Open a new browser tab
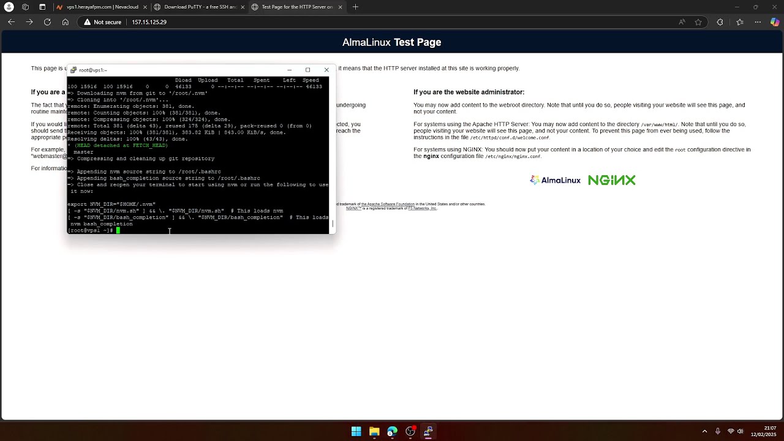 pyautogui.click(x=355, y=7)
